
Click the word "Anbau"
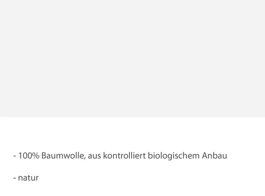[x=215, y=156]
